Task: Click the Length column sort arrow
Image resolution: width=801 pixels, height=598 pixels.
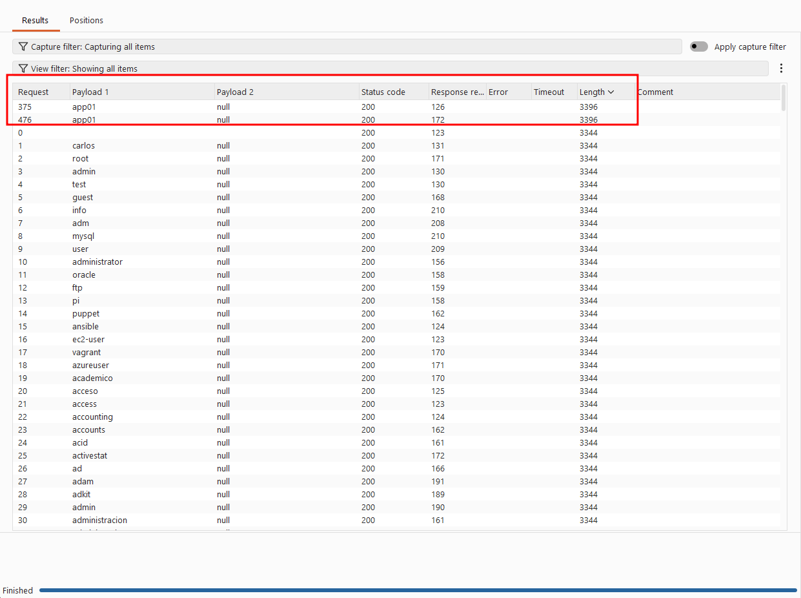Action: 611,92
